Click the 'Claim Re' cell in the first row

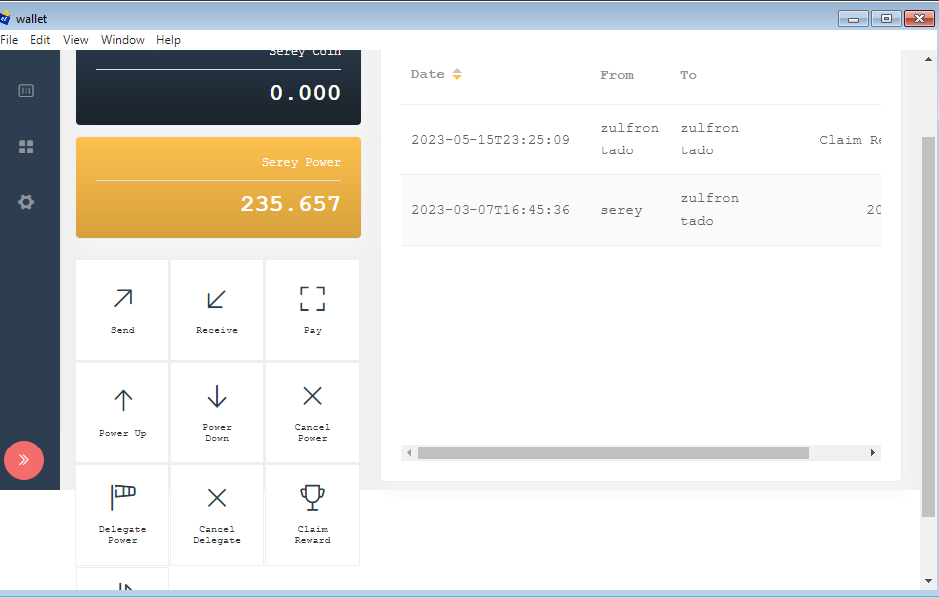tap(849, 140)
